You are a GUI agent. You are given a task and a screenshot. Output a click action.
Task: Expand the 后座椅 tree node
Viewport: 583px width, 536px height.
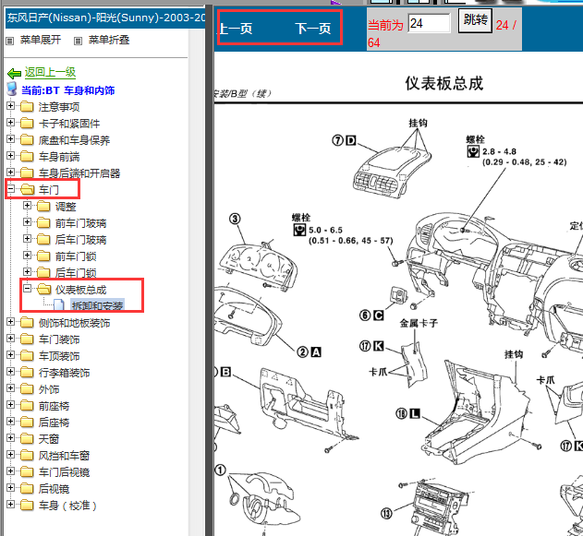coord(10,422)
